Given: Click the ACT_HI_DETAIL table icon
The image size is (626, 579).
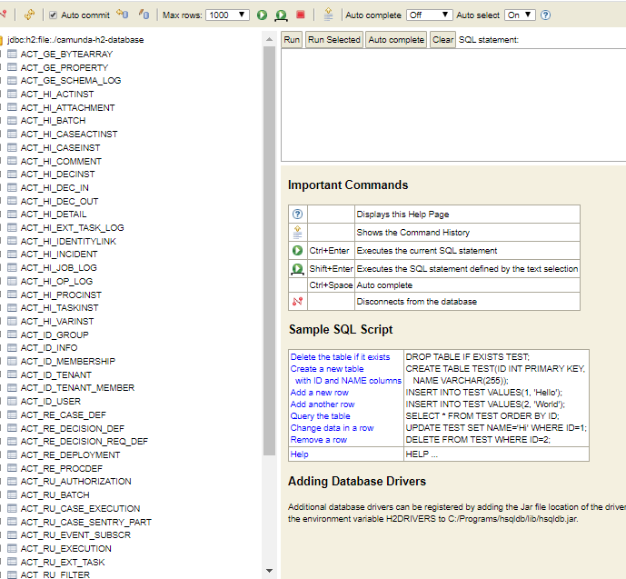Looking at the screenshot, I should pos(13,214).
